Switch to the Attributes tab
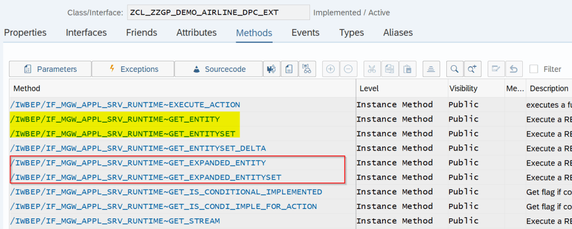Screen dimensions: 572x229 (197, 33)
